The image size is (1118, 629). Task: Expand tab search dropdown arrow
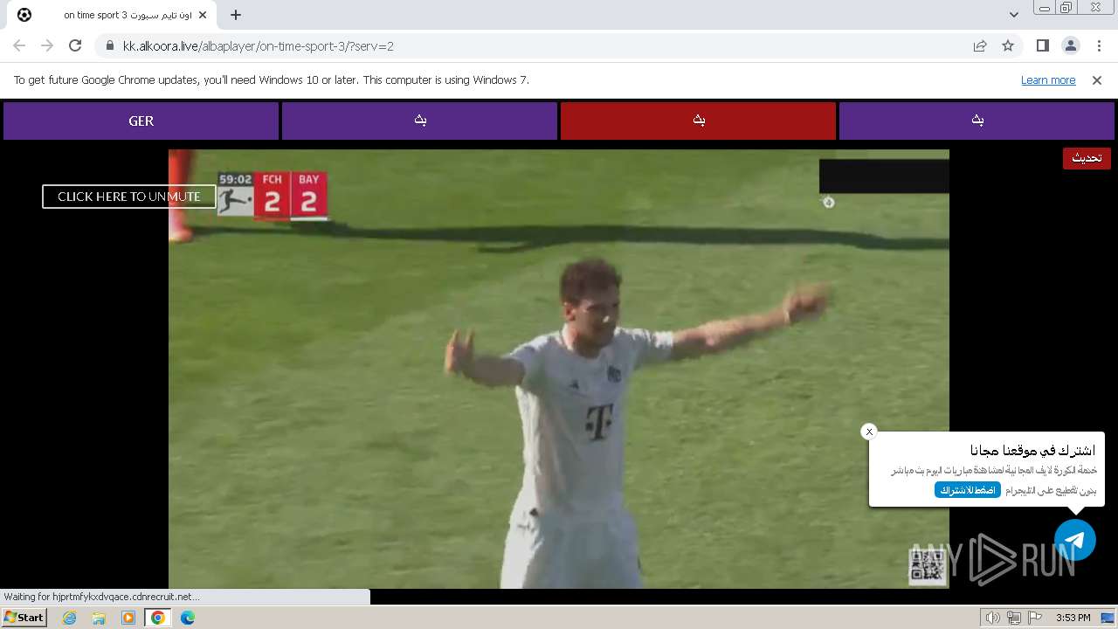(x=1013, y=15)
